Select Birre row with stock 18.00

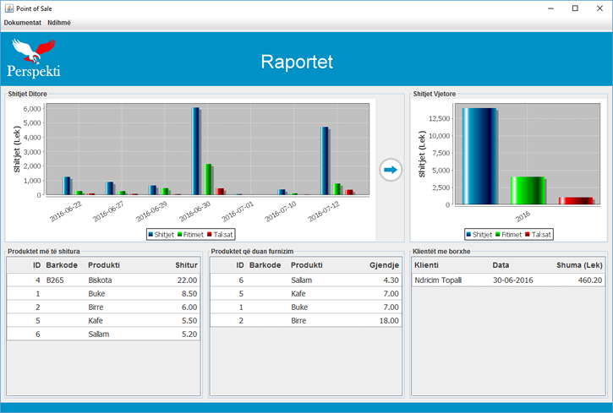tap(306, 320)
